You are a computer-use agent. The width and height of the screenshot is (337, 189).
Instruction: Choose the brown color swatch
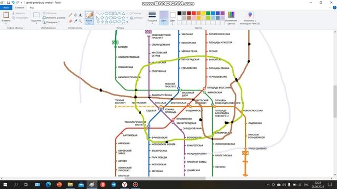point(189,18)
